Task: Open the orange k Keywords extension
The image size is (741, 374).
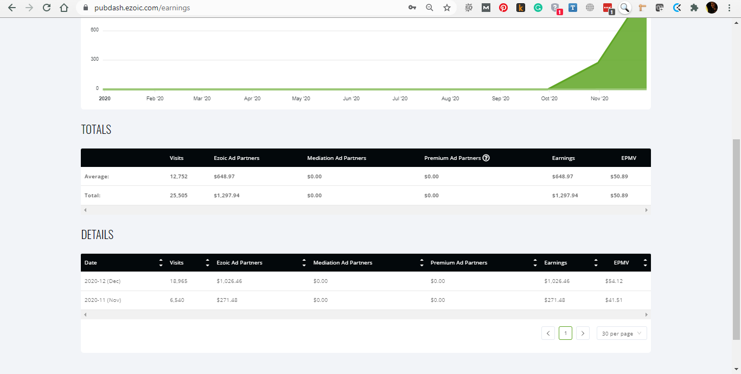Action: pyautogui.click(x=521, y=8)
